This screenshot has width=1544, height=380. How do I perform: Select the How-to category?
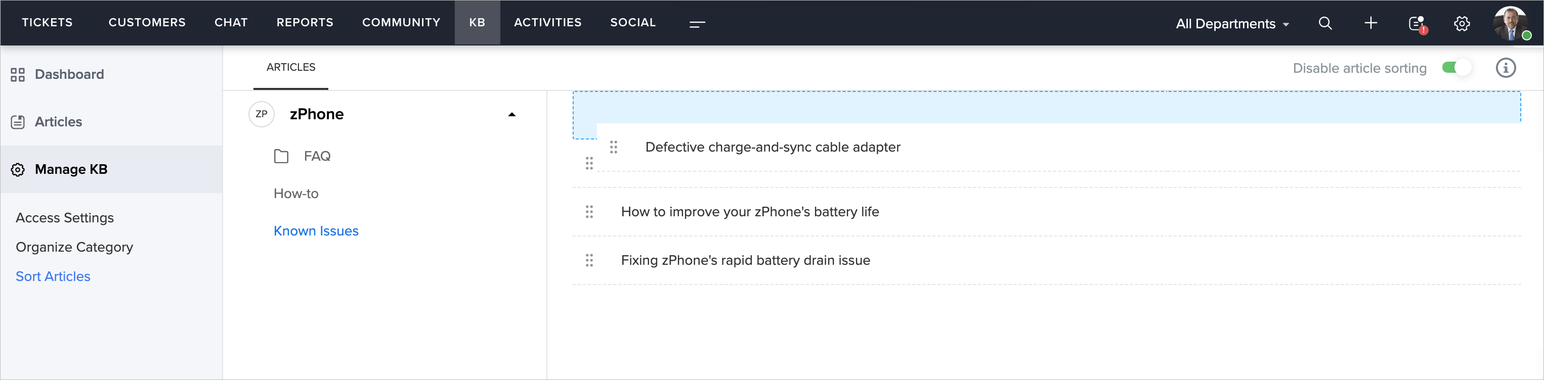pyautogui.click(x=296, y=194)
